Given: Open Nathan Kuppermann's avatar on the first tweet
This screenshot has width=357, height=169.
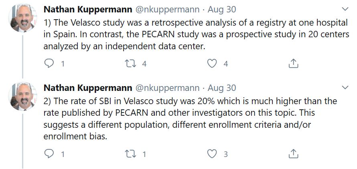Looking at the screenshot, I should (23, 18).
